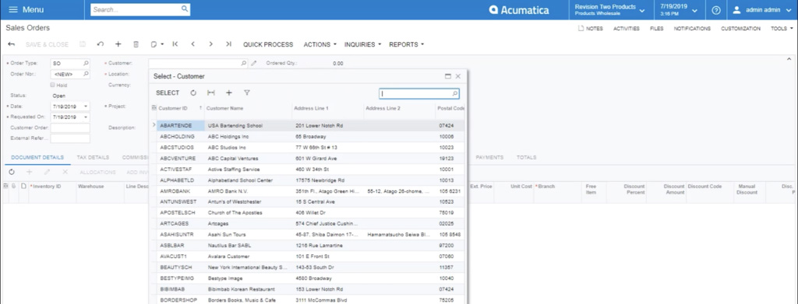798x304 pixels.
Task: Select the BESTYPEIMG customer row
Action: [307, 278]
